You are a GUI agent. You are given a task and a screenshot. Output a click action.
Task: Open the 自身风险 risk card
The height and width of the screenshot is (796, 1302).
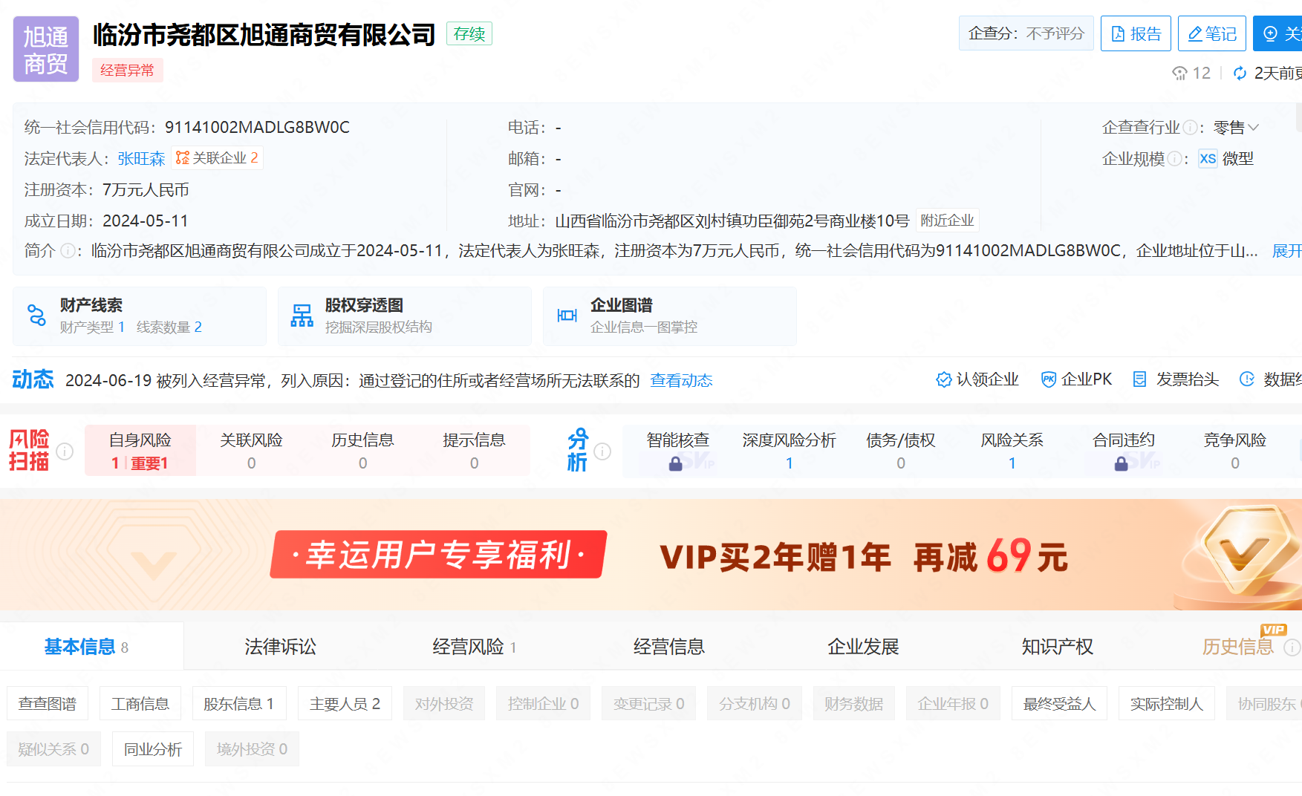tap(140, 451)
